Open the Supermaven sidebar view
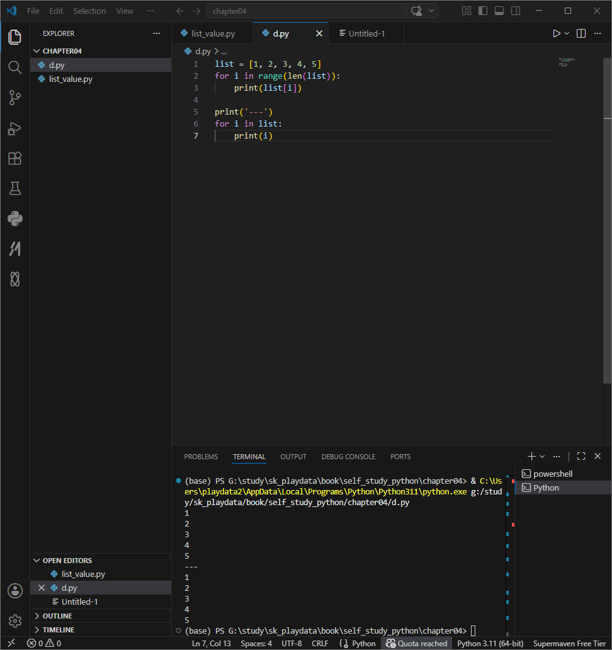The image size is (612, 650). (x=15, y=249)
